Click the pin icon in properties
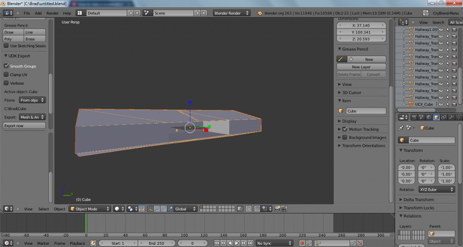463x247 pixels. coord(401,128)
